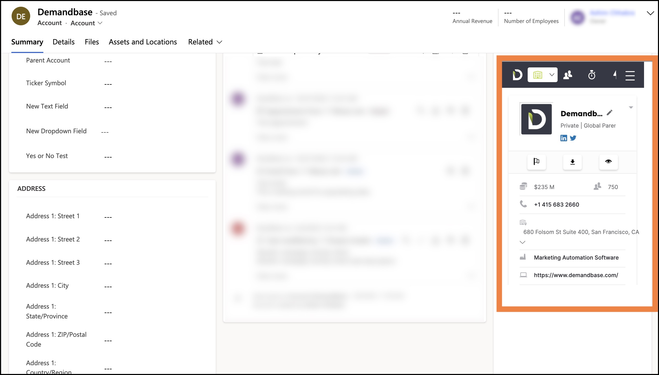The height and width of the screenshot is (375, 659).
Task: Toggle the eye watch button in widget
Action: (608, 162)
